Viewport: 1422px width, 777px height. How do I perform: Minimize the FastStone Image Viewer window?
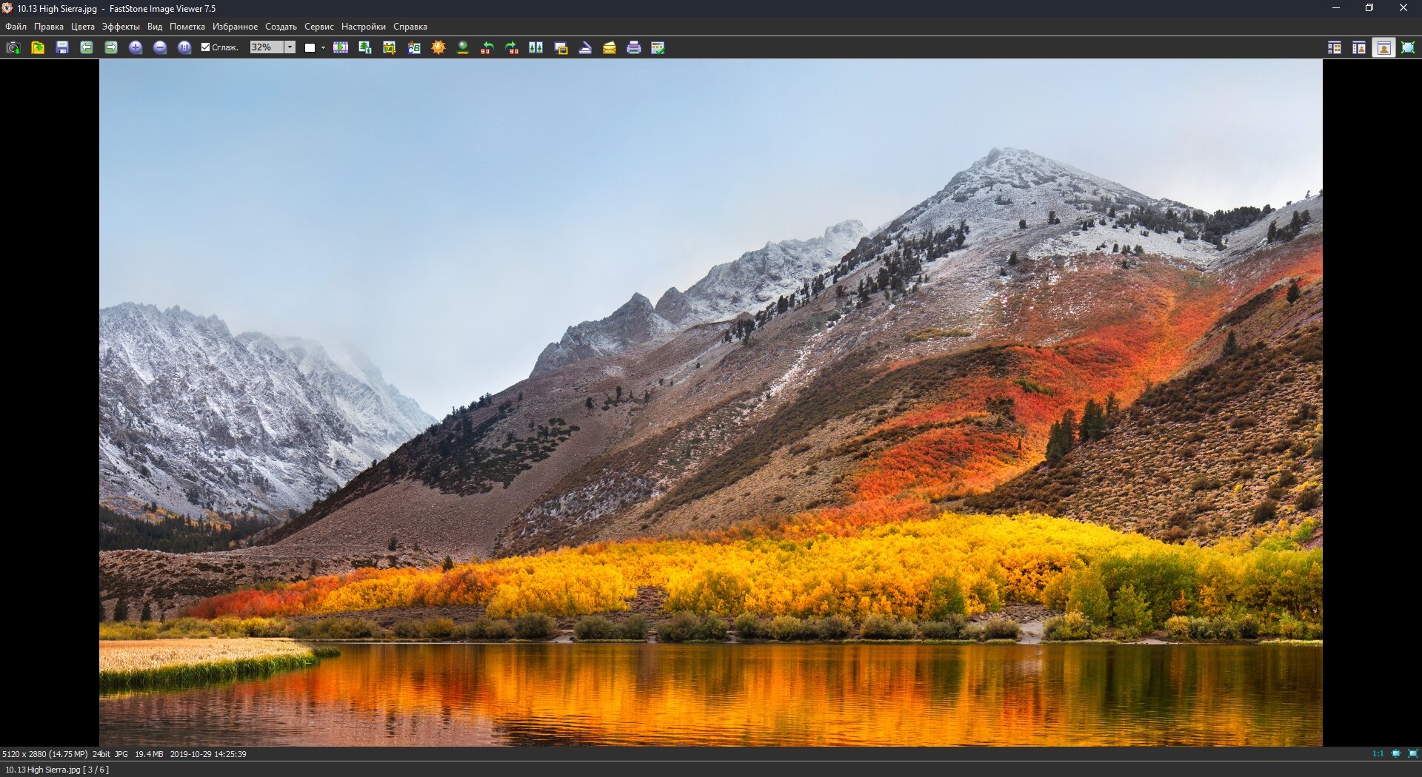(1336, 8)
